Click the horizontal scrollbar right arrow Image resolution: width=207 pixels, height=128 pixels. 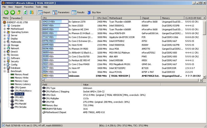[201, 80]
